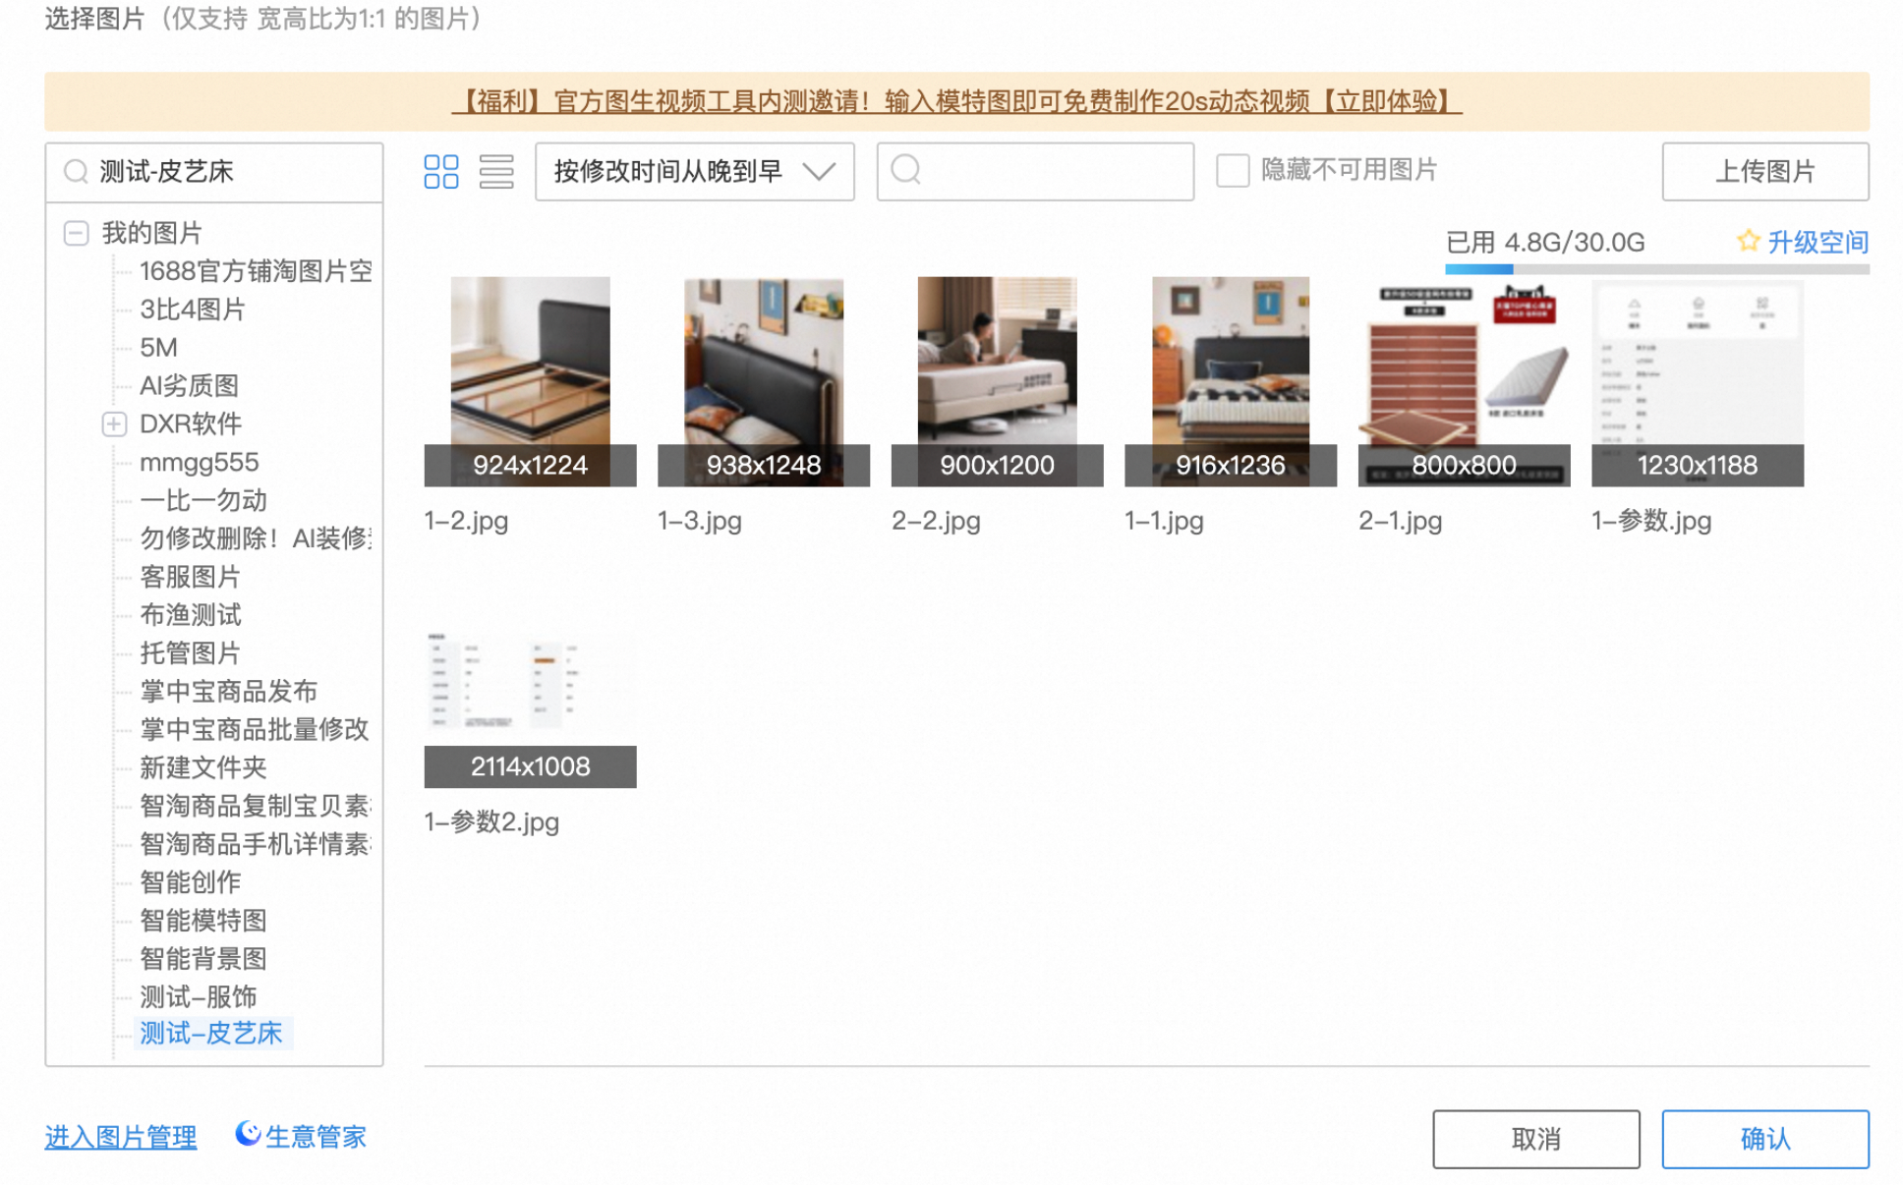Open folder 智能模特图
The height and width of the screenshot is (1185, 1903).
pyautogui.click(x=202, y=921)
